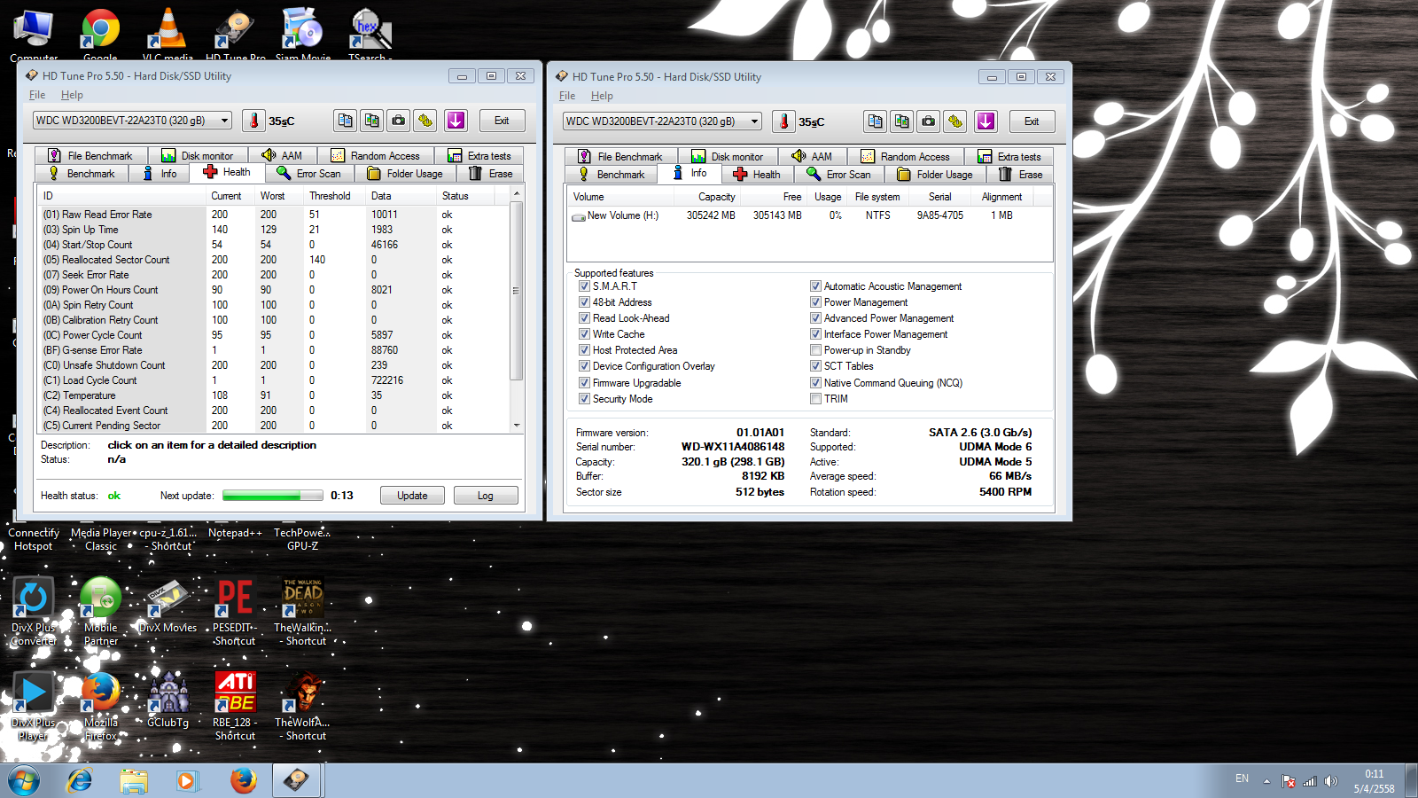Click the HD Tune Pro taskbar button
The image size is (1418, 798).
click(x=296, y=781)
